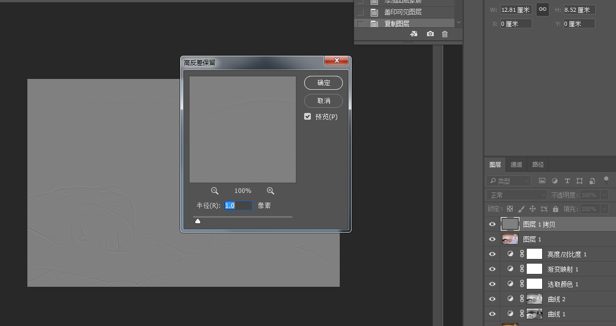This screenshot has height=326, width=616.
Task: Lock artboard nesting crop icon
Action: click(544, 209)
